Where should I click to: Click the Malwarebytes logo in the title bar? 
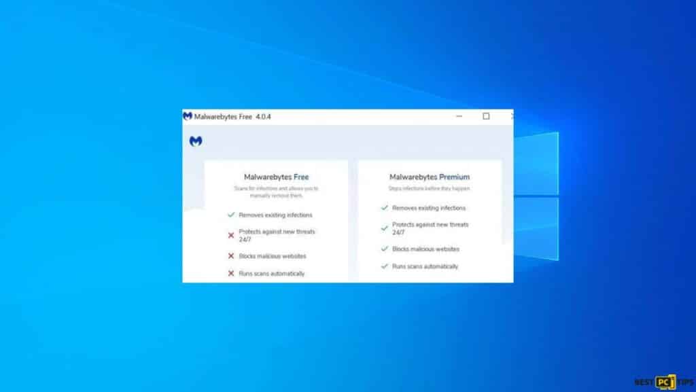(188, 116)
